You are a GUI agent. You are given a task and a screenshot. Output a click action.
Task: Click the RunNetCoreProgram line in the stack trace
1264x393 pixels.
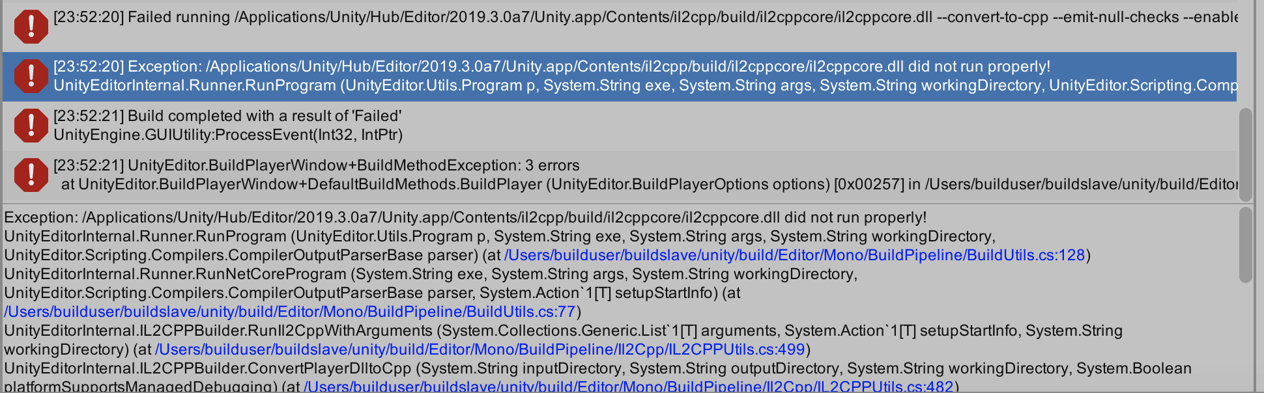tap(430, 274)
